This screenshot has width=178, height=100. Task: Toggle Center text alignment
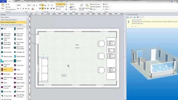pyautogui.click(x=43, y=9)
